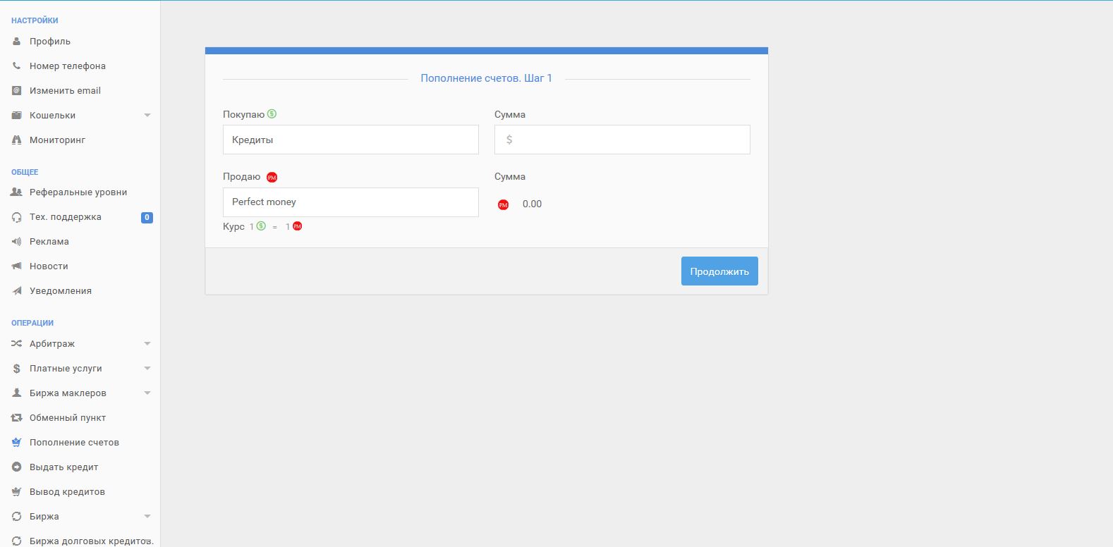Open the Профиль menu item

(x=50, y=42)
